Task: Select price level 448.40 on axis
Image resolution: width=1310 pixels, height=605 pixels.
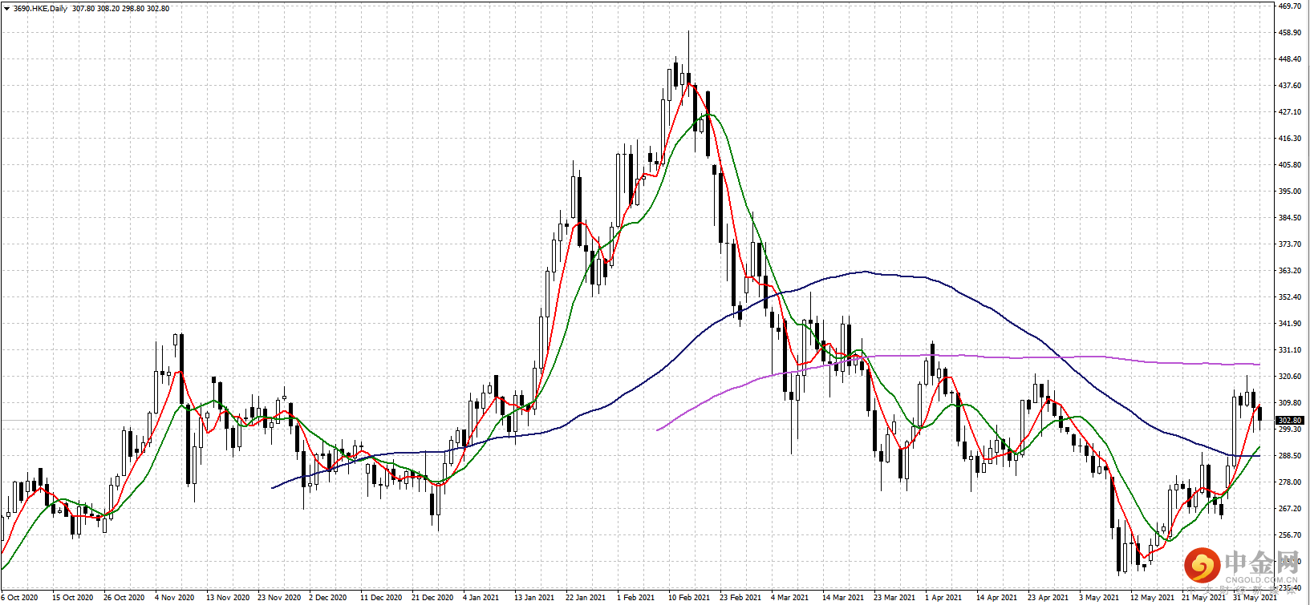Action: click(1290, 59)
